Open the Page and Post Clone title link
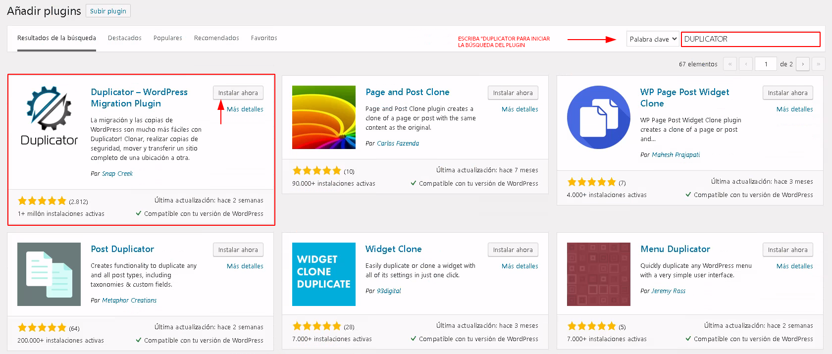Viewport: 832px width, 354px height. 408,92
